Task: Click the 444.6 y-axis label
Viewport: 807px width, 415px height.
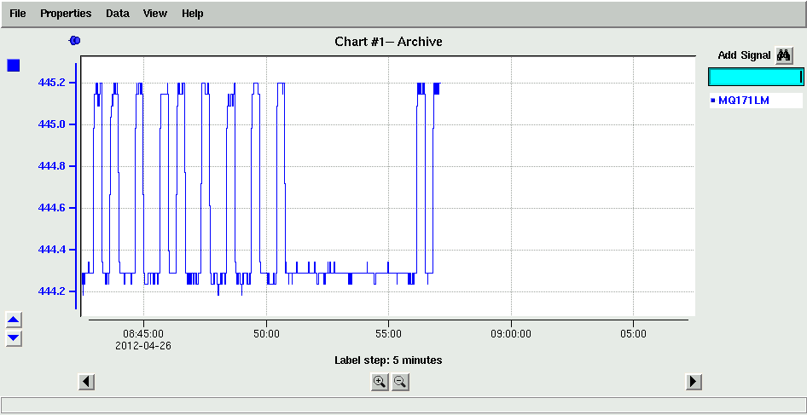Action: (53, 208)
